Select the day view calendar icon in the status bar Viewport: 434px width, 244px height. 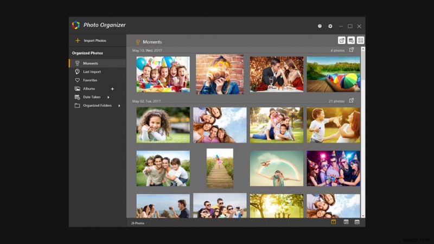pos(334,222)
